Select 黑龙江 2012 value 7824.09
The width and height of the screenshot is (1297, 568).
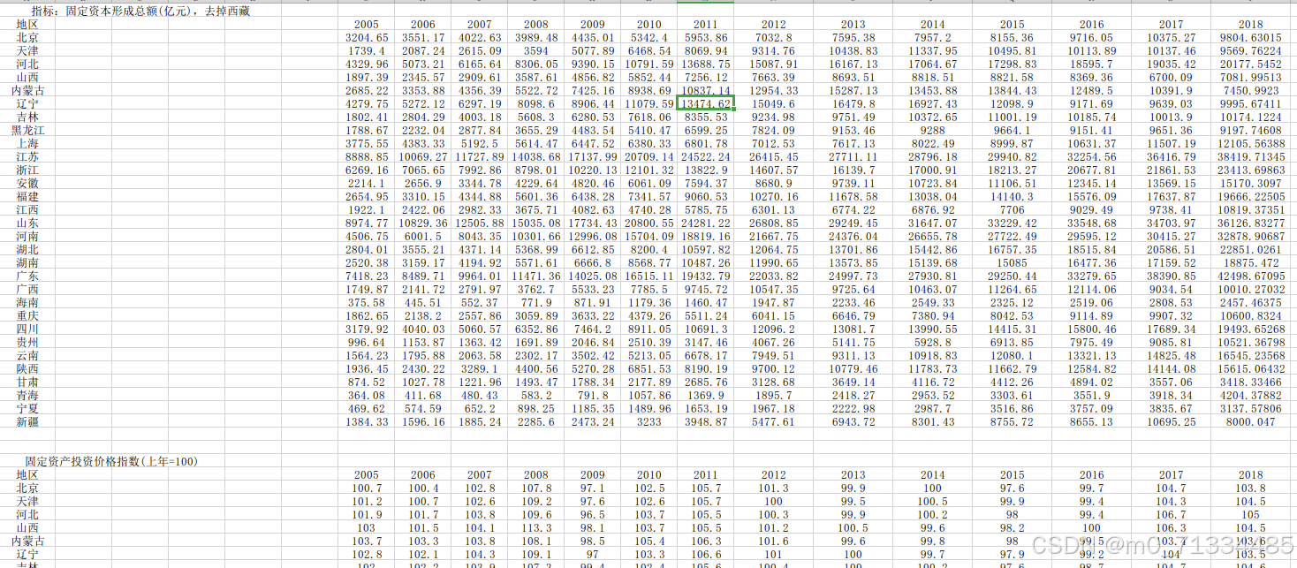coord(774,130)
